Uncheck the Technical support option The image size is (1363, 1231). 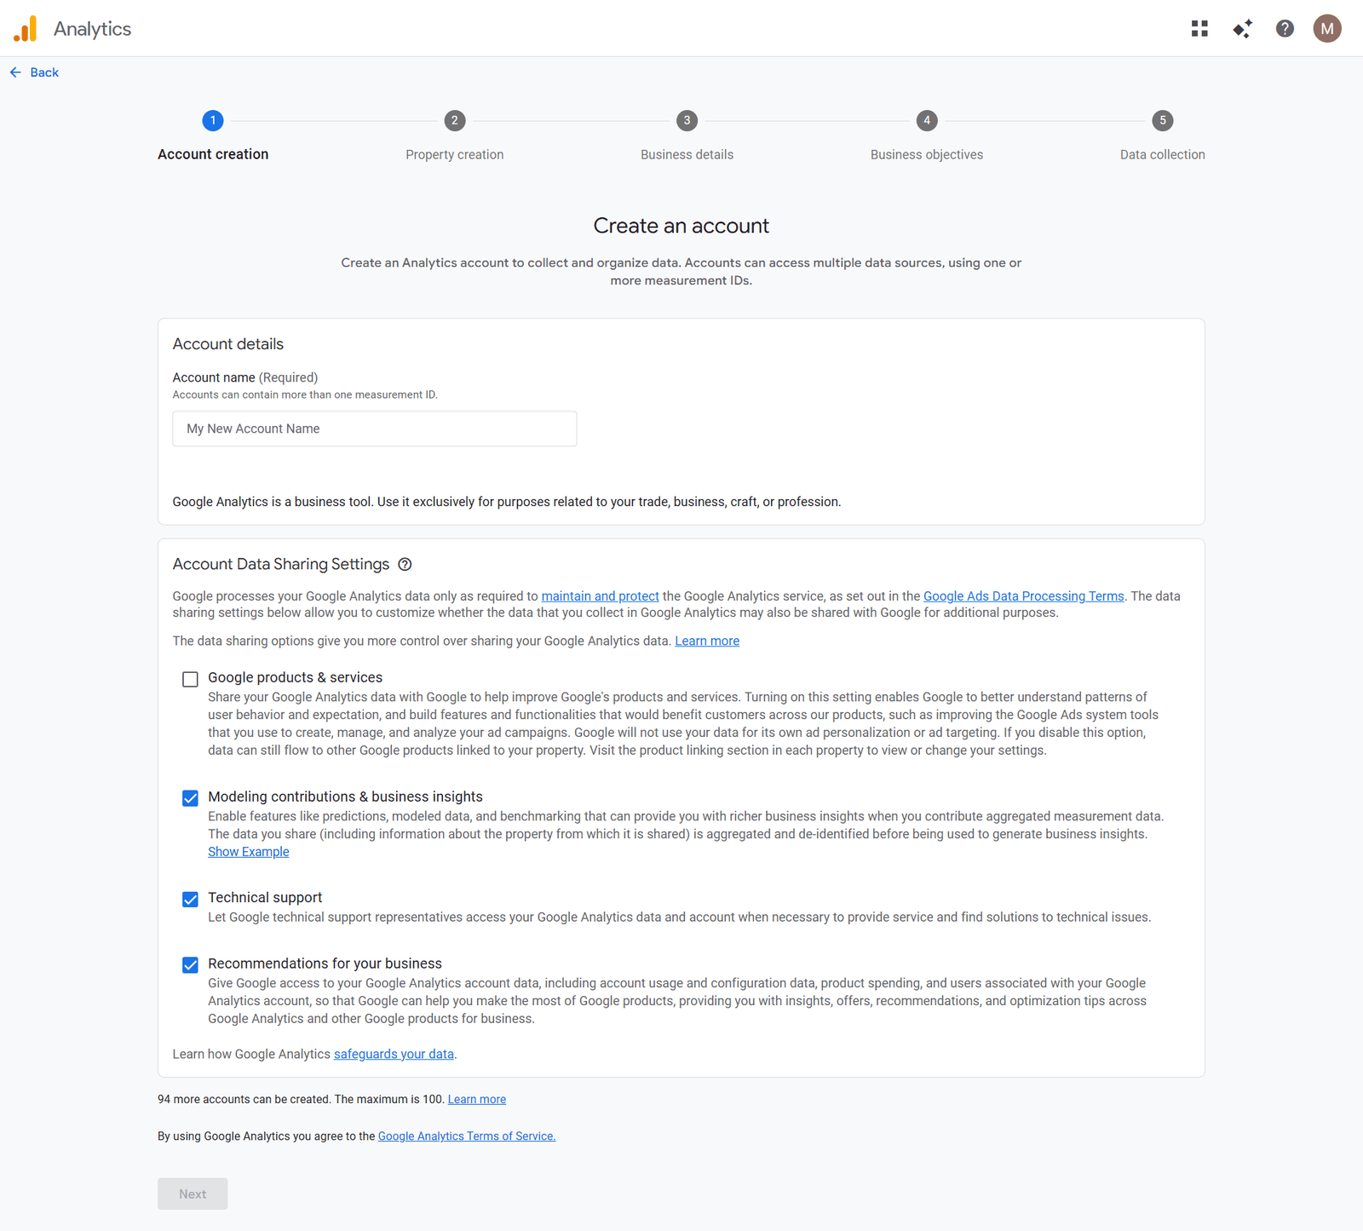[x=190, y=899]
